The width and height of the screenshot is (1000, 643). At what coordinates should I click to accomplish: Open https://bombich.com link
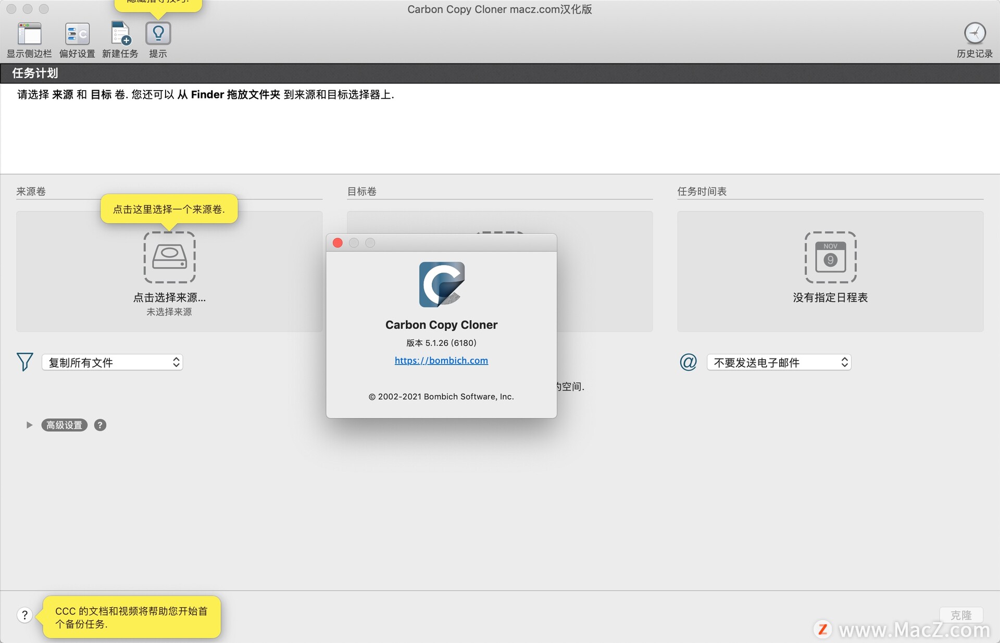point(441,361)
